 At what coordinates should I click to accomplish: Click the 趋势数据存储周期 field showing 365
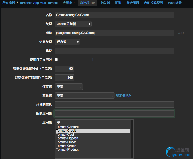click(64, 78)
